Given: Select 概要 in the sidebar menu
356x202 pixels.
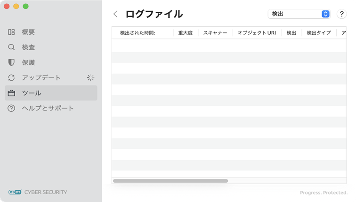Looking at the screenshot, I should click(x=28, y=32).
